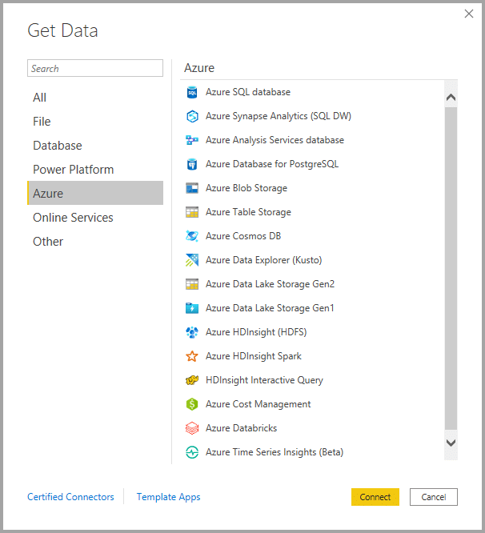485x533 pixels.
Task: Choose the Azure Cosmos DB planet icon
Action: (x=192, y=237)
